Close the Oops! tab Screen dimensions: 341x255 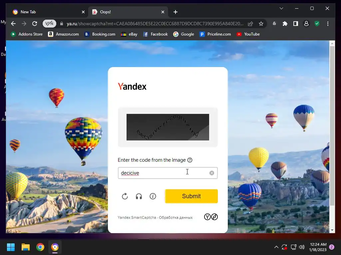[163, 12]
